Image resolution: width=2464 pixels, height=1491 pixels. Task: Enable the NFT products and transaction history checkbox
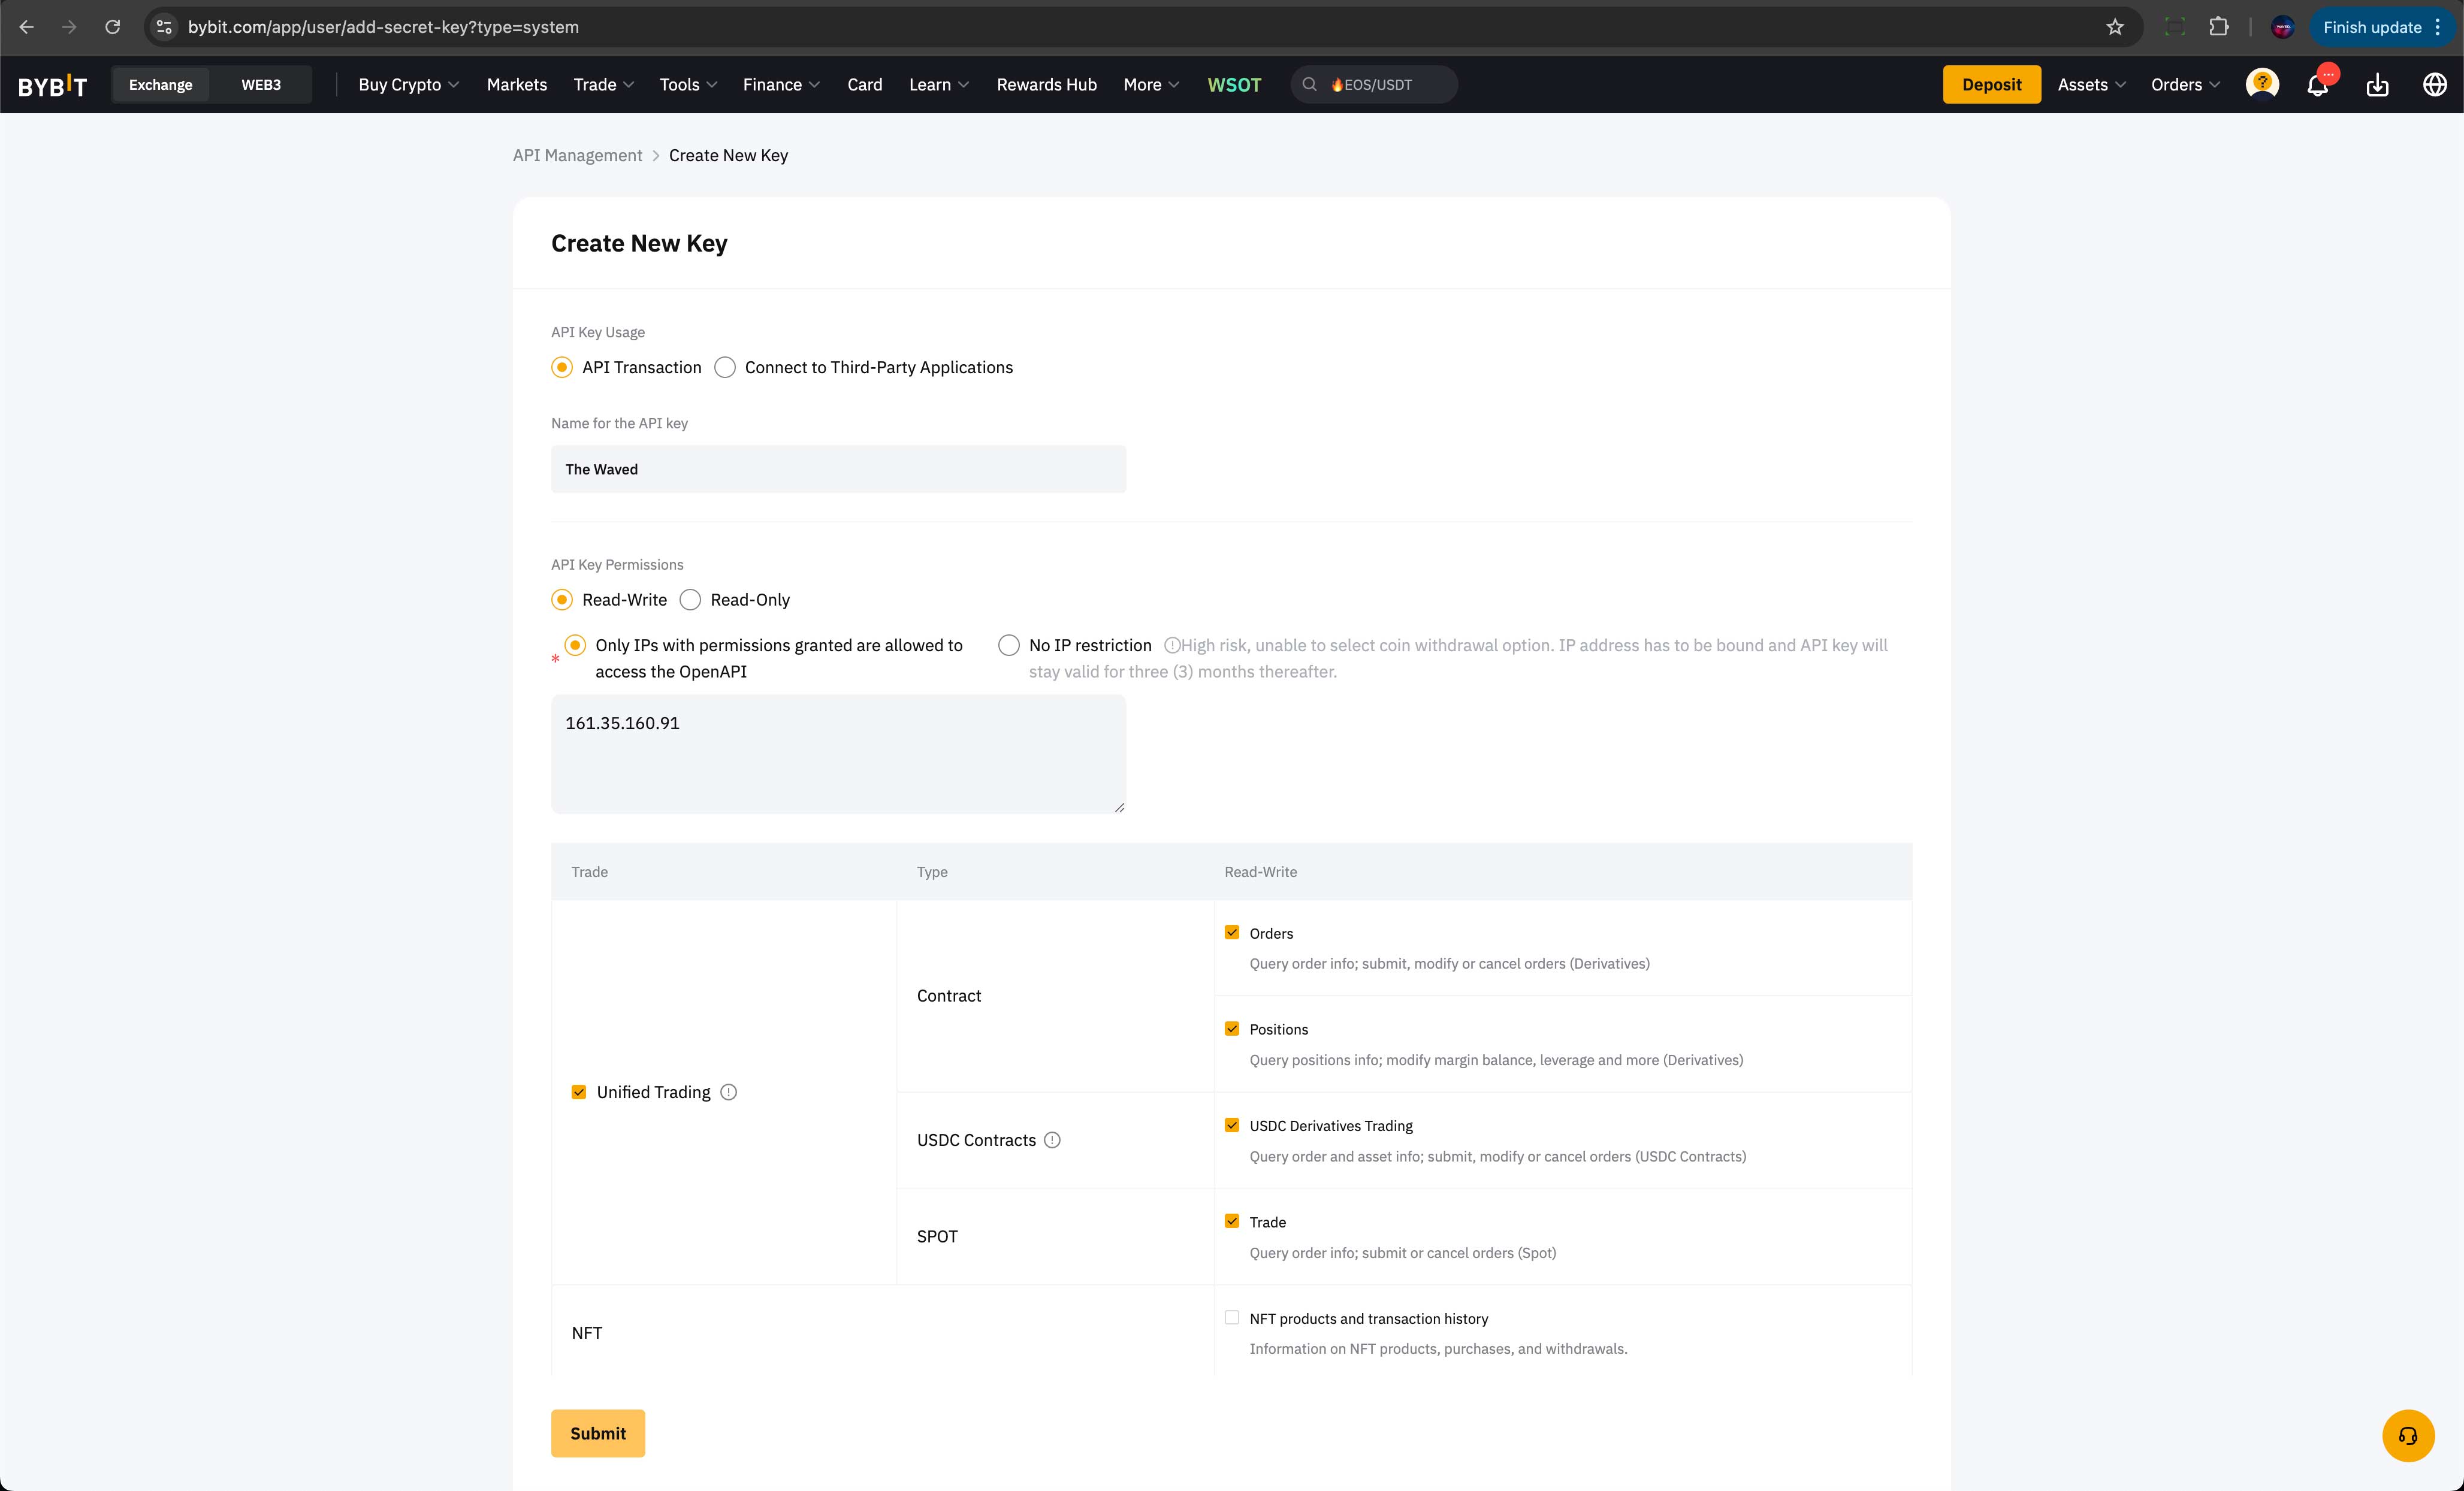[x=1232, y=1317]
